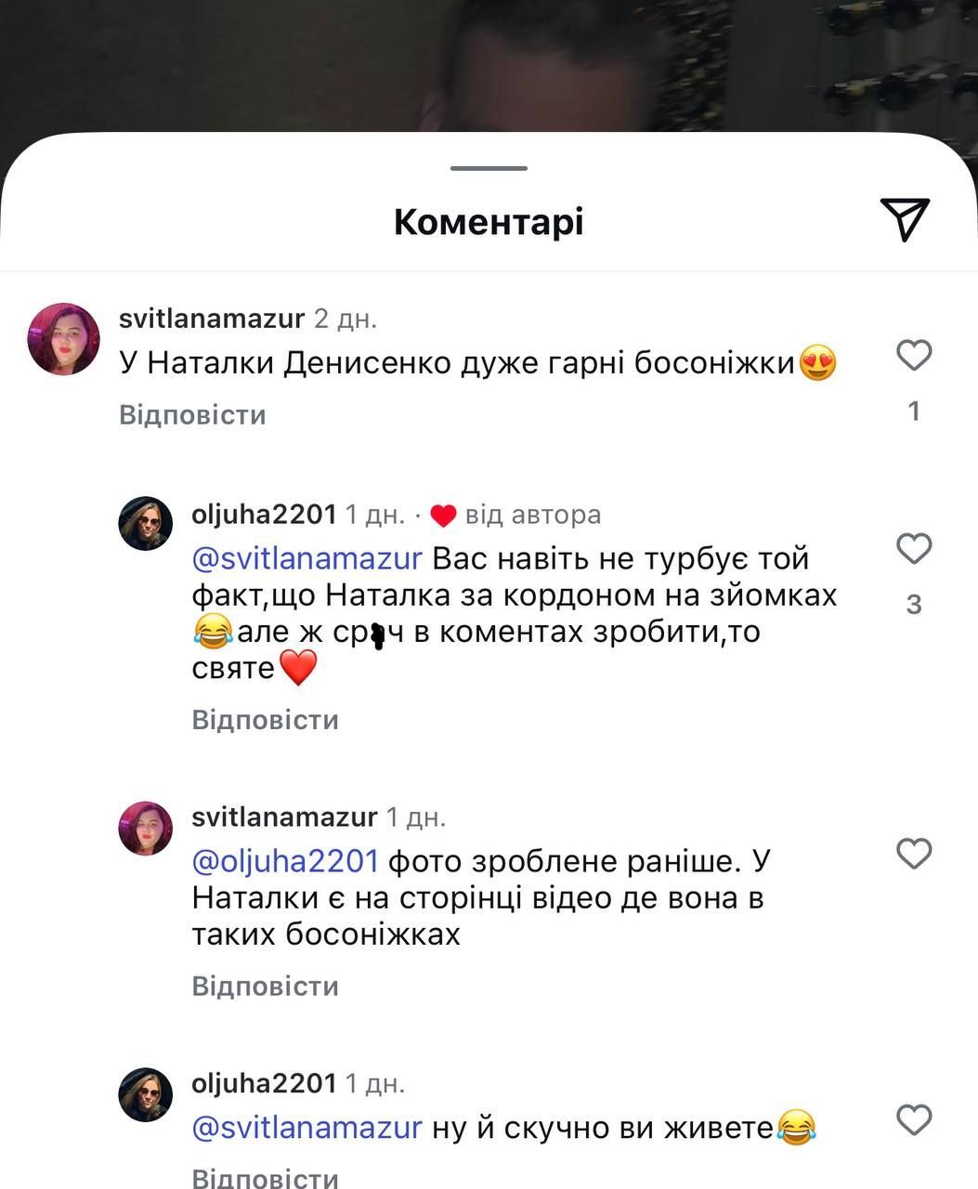Tap the drag handle of comments sheet
This screenshot has height=1189, width=978.
pyautogui.click(x=489, y=168)
